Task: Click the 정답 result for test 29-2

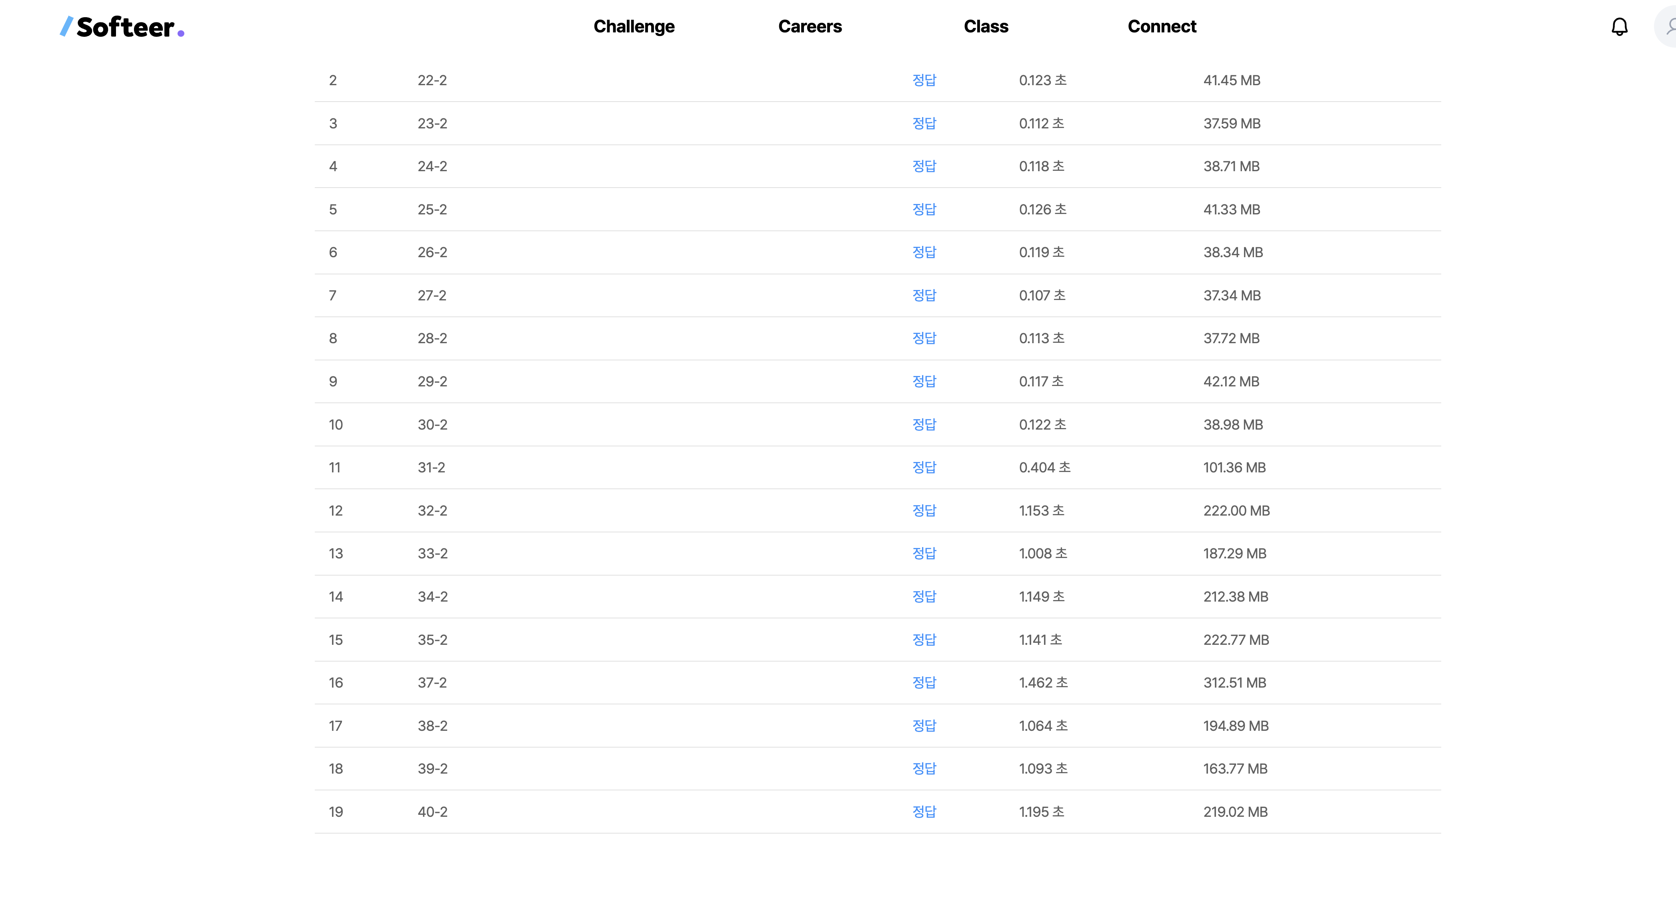Action: tap(923, 381)
